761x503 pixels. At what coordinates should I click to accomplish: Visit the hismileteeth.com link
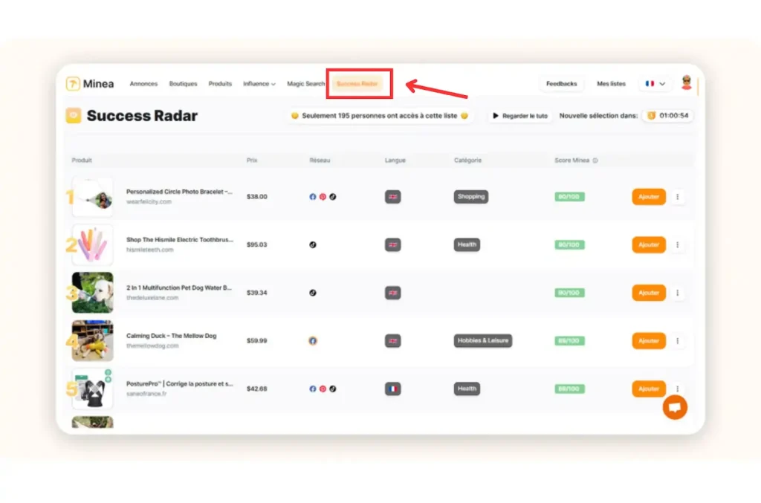(x=149, y=250)
